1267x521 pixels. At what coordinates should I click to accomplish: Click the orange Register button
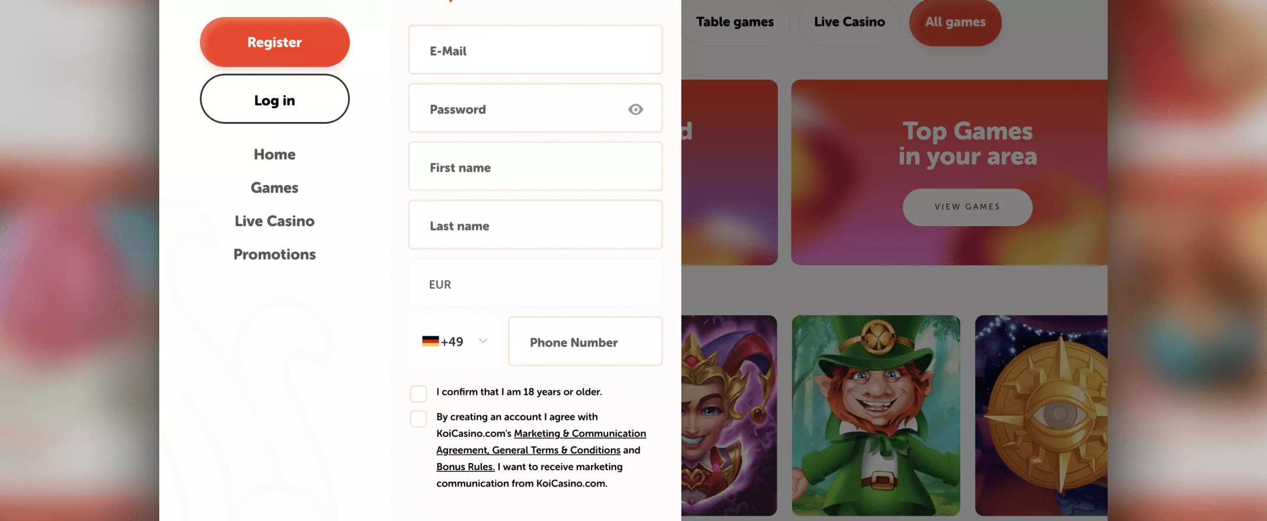(x=275, y=42)
